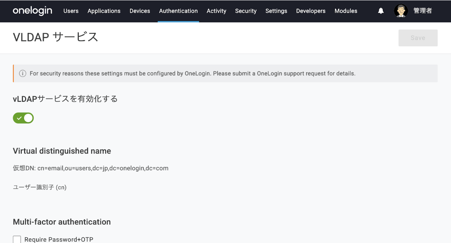Click the ユーザー識別子 (cn) label
This screenshot has width=451, height=243.
[x=40, y=187]
